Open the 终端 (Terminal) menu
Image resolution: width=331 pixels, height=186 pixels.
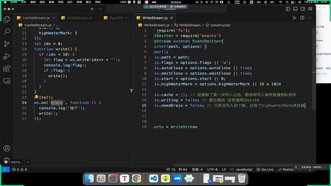79,2
